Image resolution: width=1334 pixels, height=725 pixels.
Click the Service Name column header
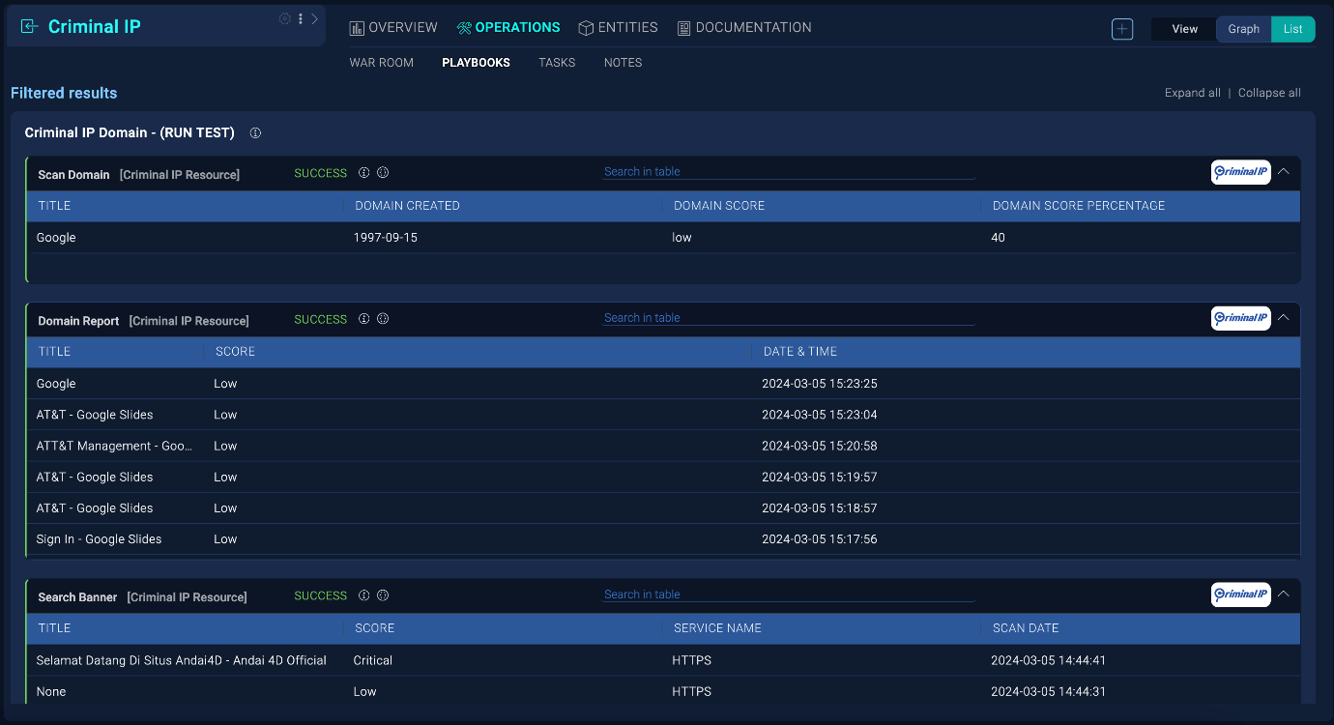(717, 628)
